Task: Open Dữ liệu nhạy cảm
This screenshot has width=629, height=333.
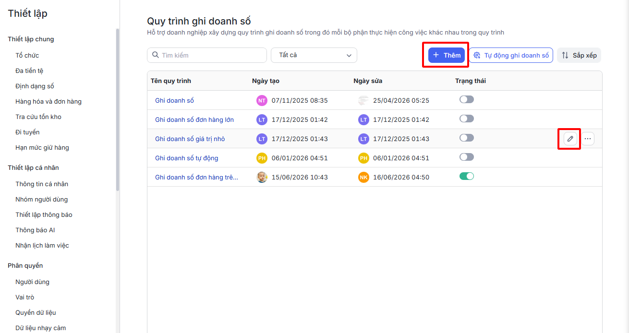Action: pos(40,328)
